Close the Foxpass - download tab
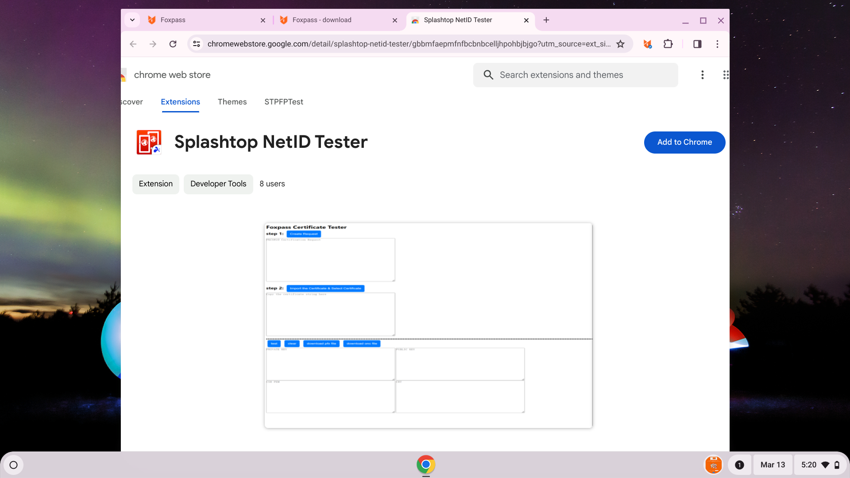 click(x=395, y=20)
